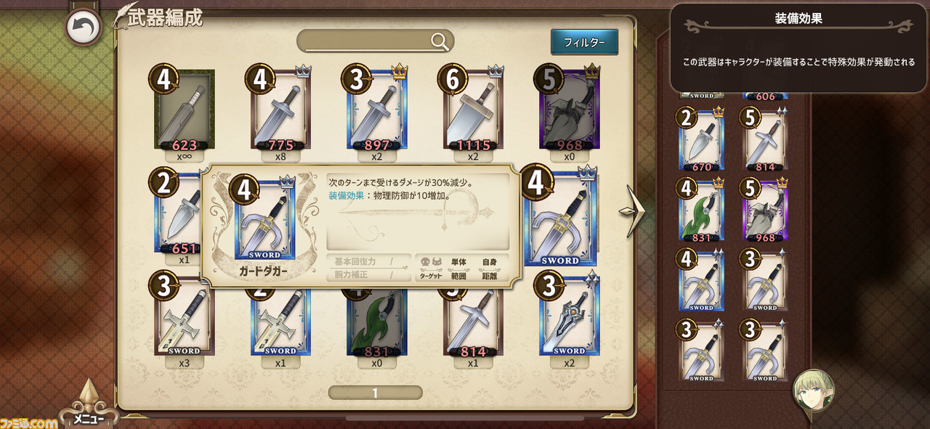The width and height of the screenshot is (930, 429).
Task: Choose the purple 968 gauntlet card
Action: (x=570, y=110)
